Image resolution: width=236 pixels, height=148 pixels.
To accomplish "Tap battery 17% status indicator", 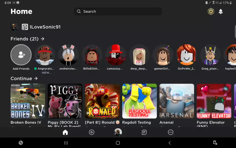I will coord(227,3).
